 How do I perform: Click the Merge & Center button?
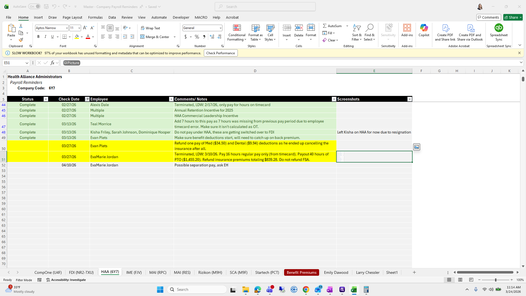click(155, 37)
